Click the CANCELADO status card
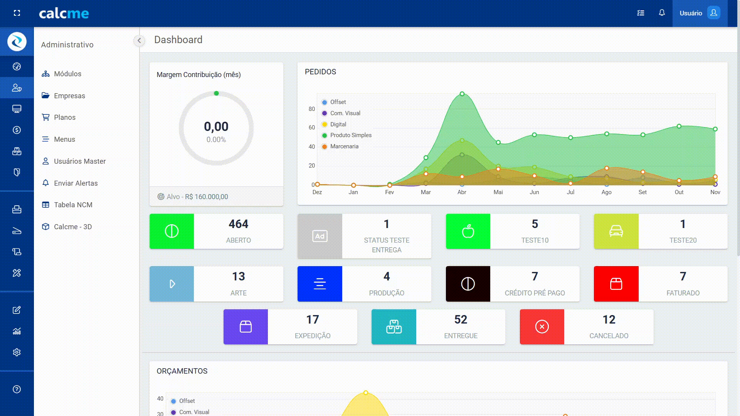The height and width of the screenshot is (416, 740). (586, 327)
